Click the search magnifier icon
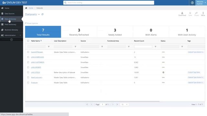 point(65,3)
